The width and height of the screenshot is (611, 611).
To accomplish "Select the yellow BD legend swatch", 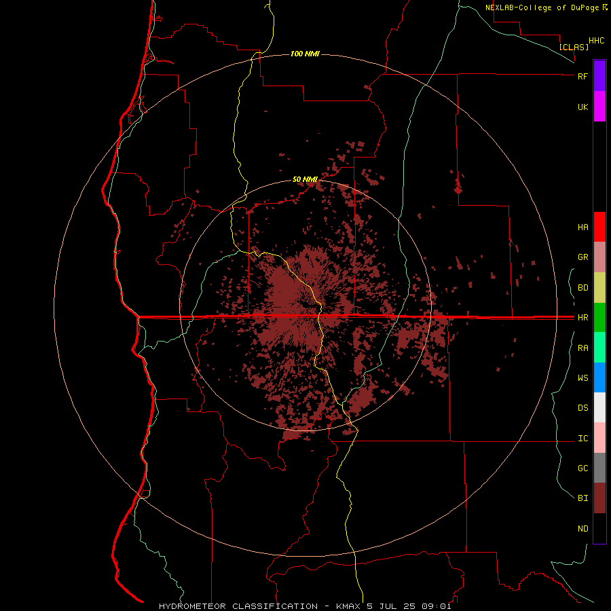I will pyautogui.click(x=599, y=287).
